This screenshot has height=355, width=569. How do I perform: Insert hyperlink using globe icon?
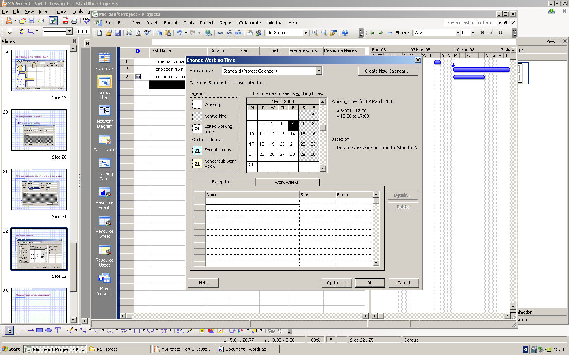[x=208, y=33]
